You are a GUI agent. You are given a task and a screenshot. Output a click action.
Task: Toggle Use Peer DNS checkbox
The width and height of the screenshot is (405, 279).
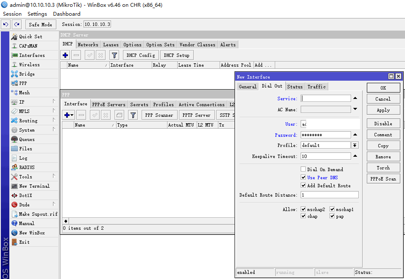(x=303, y=178)
